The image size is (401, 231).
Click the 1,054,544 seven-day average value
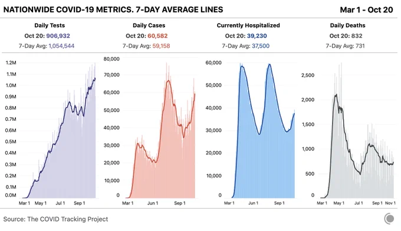(61, 46)
